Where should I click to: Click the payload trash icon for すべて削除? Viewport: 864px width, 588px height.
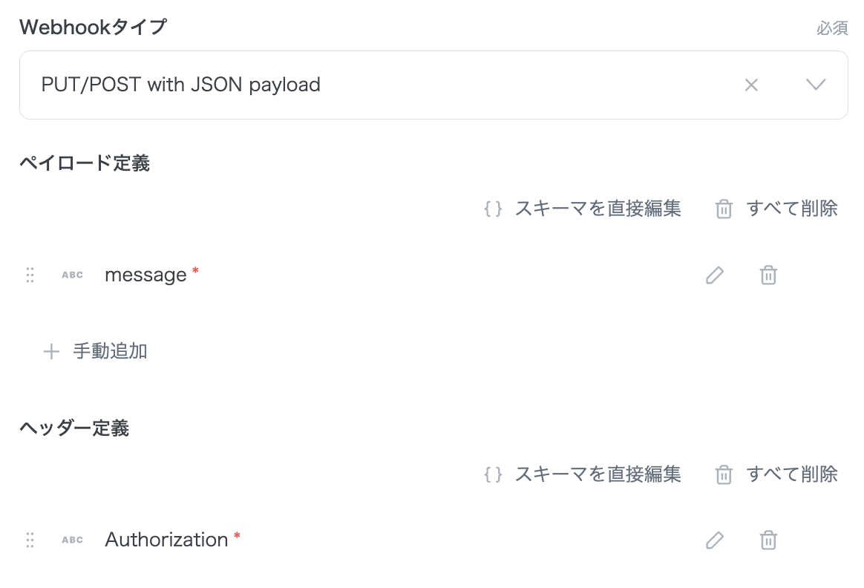pos(724,209)
